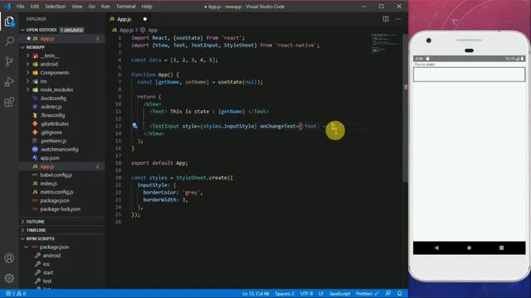Open the Help menu
This screenshot has height=298, width=531.
point(147,7)
